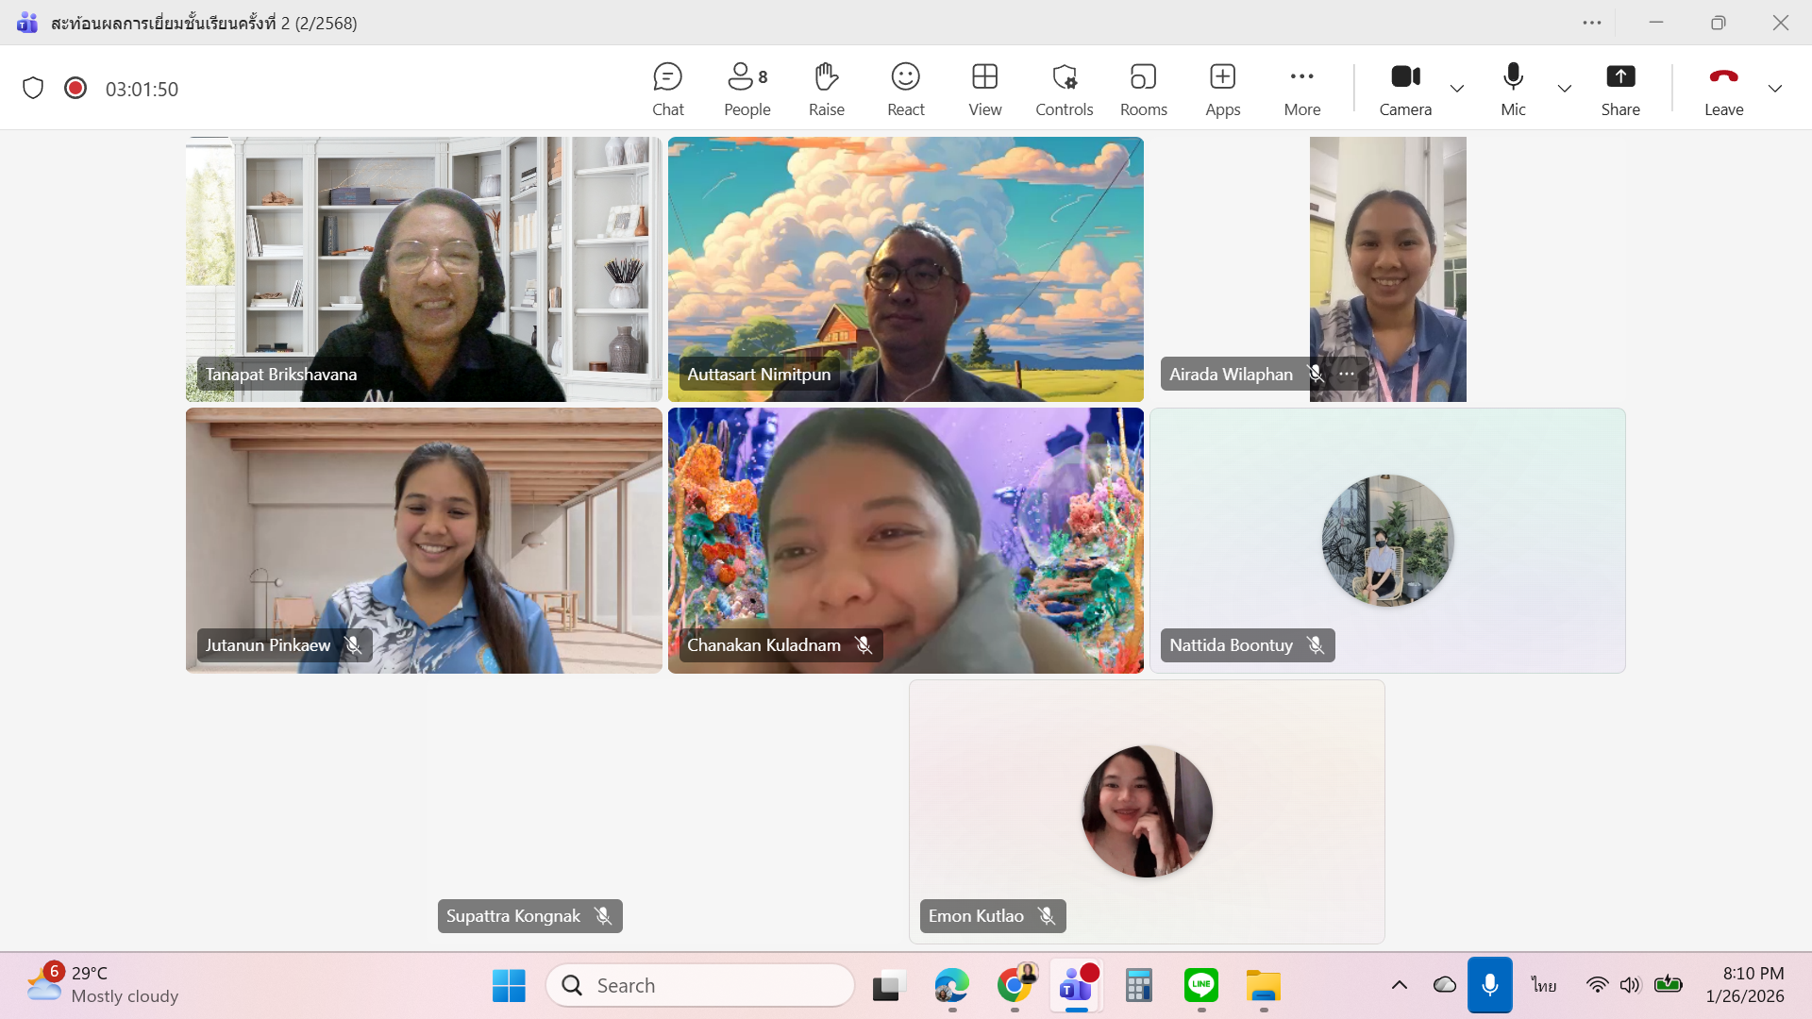Viewport: 1812px width, 1019px height.
Task: Expand the Camera options arrow
Action: [x=1457, y=89]
